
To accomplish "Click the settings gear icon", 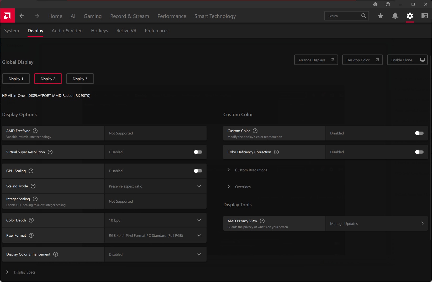I will (410, 16).
